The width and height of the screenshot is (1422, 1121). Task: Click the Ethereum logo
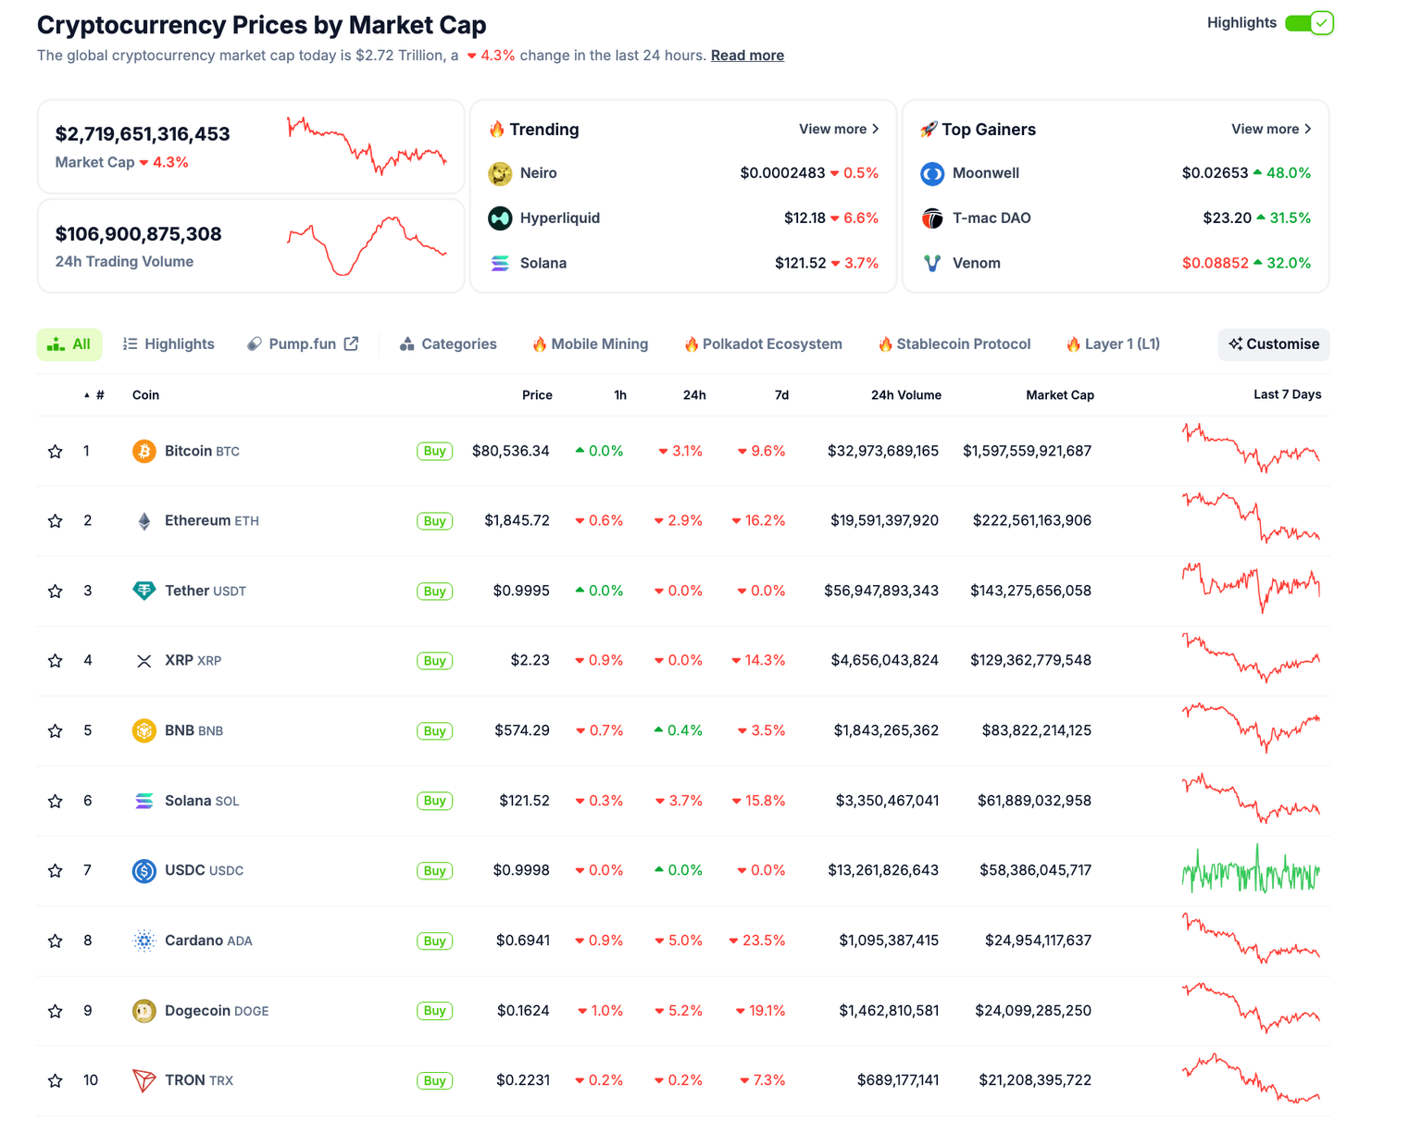(x=144, y=520)
